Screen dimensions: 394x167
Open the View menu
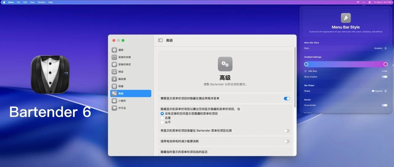pos(32,2)
